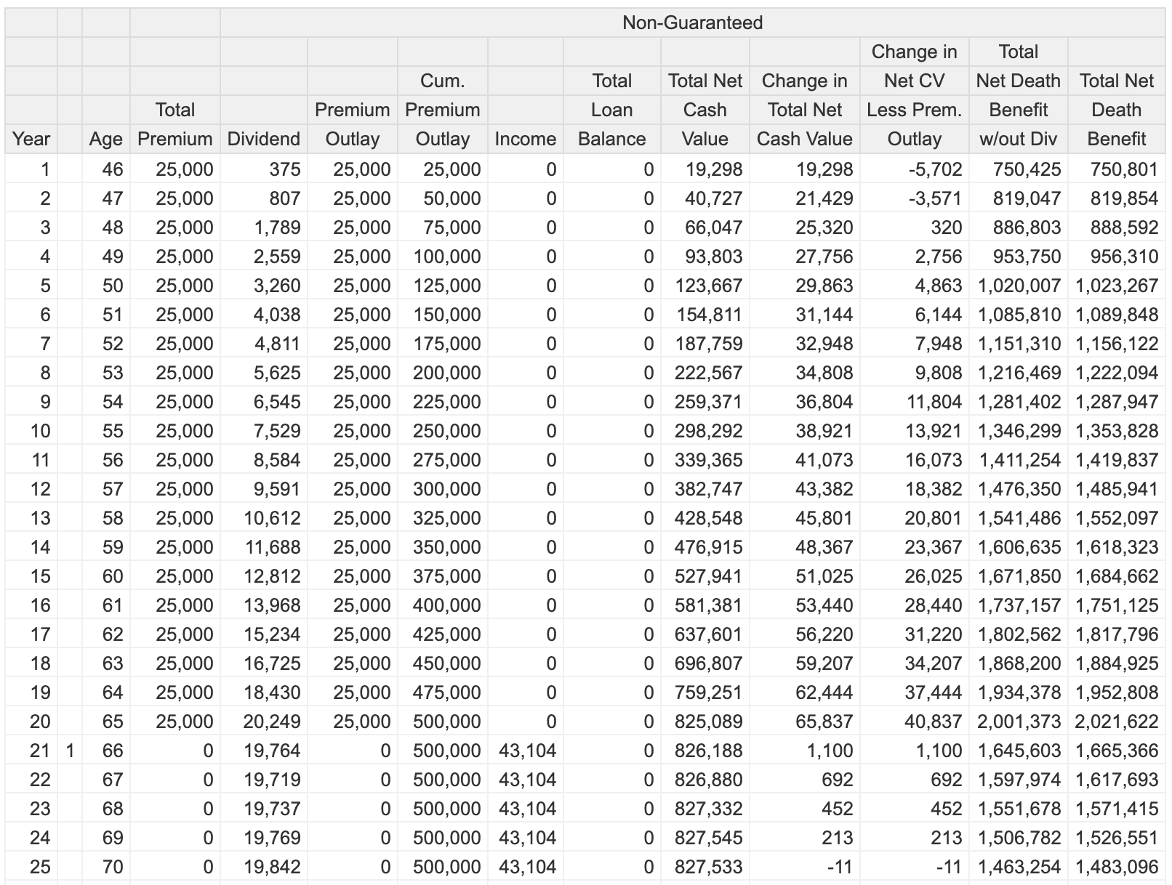Click the 750,801 total net death benefit
Screen dimensions: 1172x885
(1117, 169)
